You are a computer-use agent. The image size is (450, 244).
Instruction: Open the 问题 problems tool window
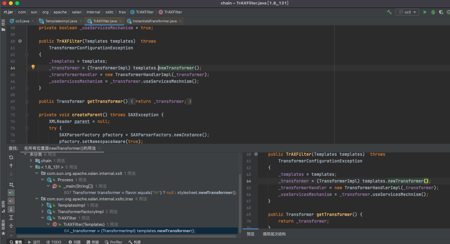click(x=75, y=242)
